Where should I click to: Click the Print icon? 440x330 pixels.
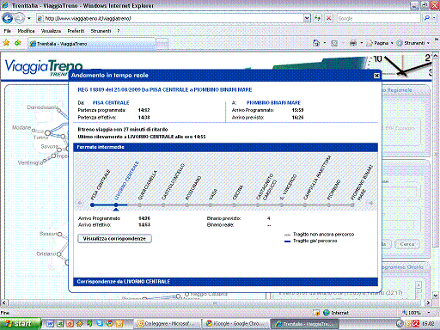coord(353,43)
